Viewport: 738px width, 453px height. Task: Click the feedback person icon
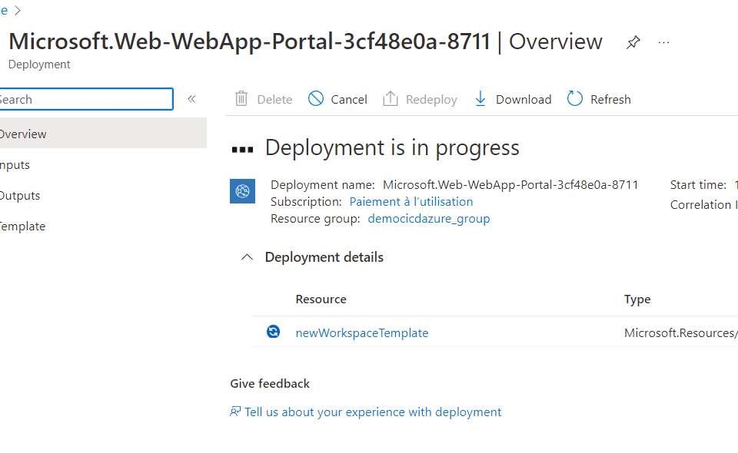pos(235,412)
